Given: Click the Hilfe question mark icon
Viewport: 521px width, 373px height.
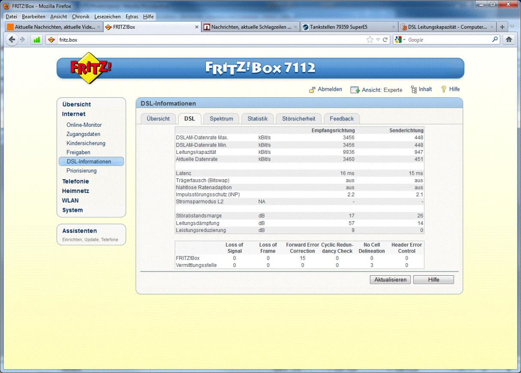Looking at the screenshot, I should point(444,90).
